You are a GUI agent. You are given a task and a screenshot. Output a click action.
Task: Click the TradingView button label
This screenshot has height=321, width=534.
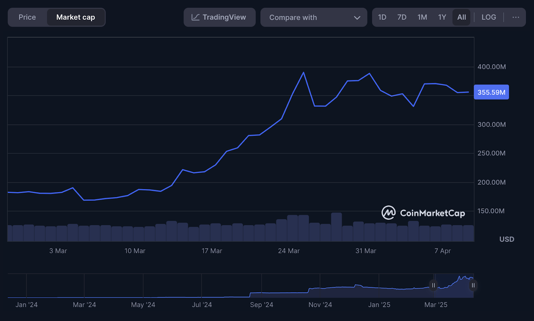point(224,17)
